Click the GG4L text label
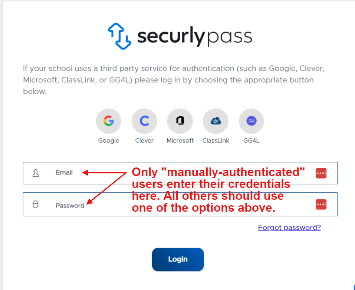Viewport: 355px width, 290px height. 251,141
